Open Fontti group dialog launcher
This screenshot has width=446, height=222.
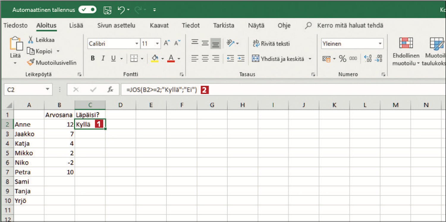pos(181,75)
